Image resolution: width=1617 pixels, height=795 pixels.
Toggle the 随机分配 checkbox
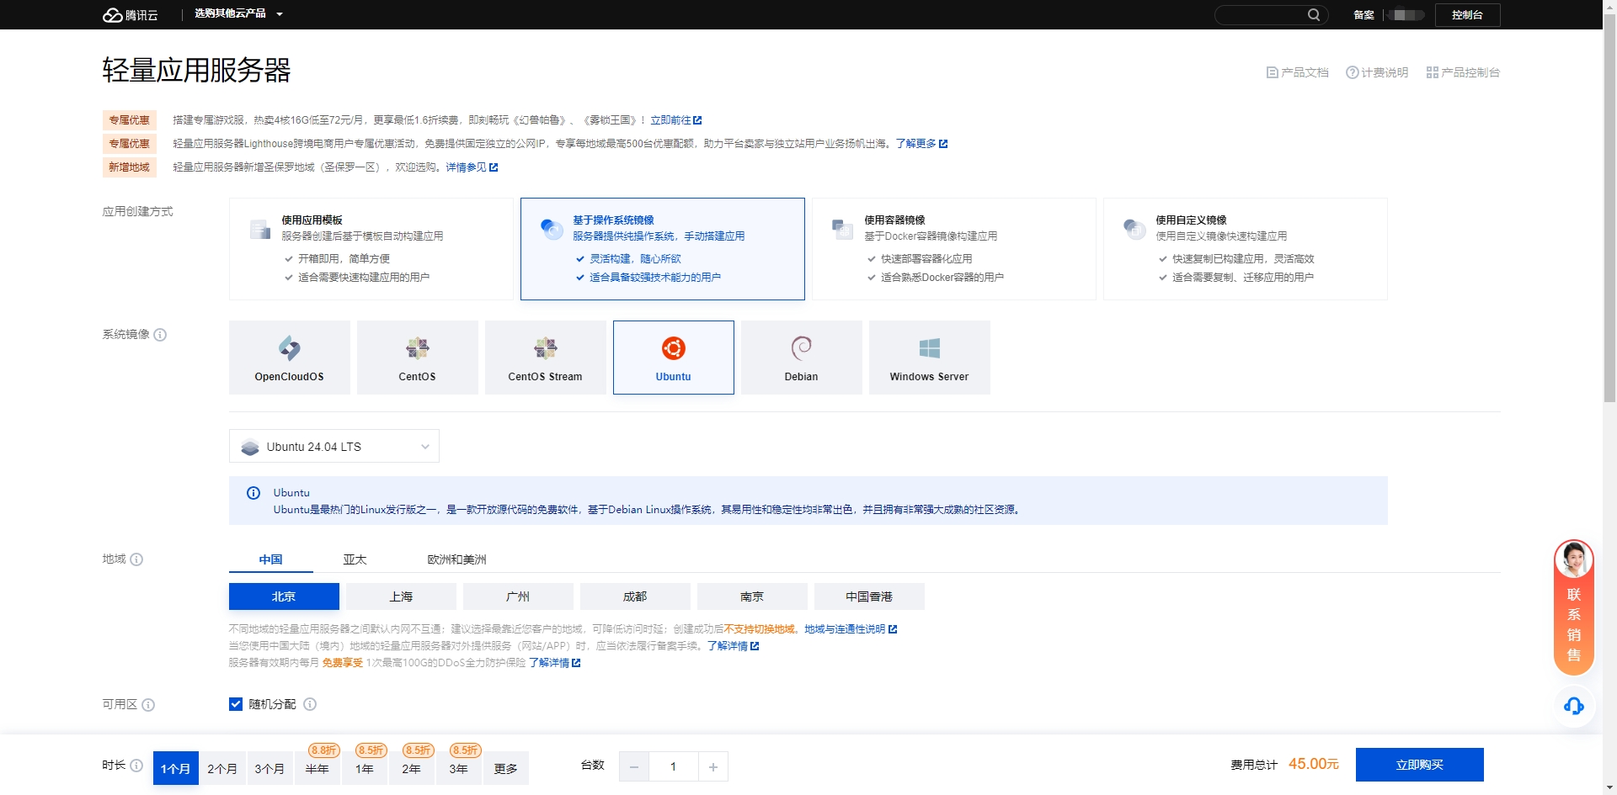[x=236, y=704]
